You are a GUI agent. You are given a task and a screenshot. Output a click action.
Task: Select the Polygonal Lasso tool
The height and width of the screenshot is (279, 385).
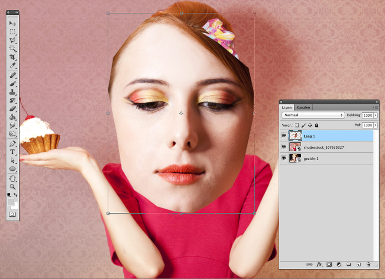[x=12, y=40]
